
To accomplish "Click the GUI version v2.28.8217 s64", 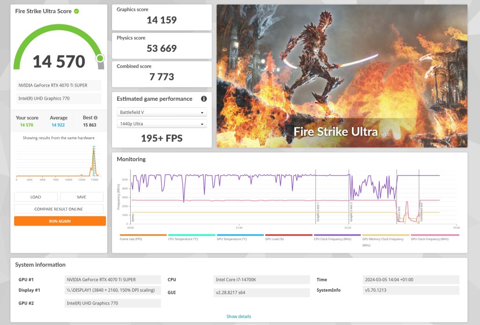I will (262, 293).
